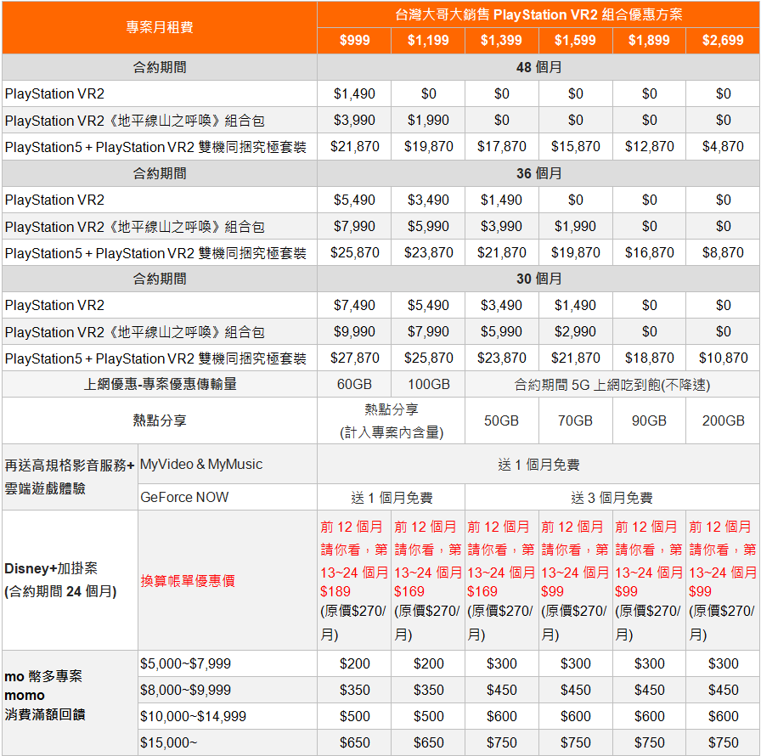Click 雙機同捆究極套裝 label in 30 個月 section
Screen dimensions: 761x756
point(160,358)
